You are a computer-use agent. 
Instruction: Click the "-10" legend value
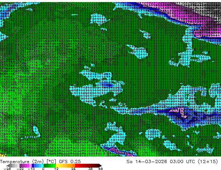point(31,169)
